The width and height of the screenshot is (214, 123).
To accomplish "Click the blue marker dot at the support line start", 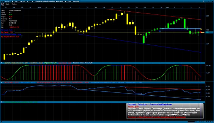I will pos(160,31).
